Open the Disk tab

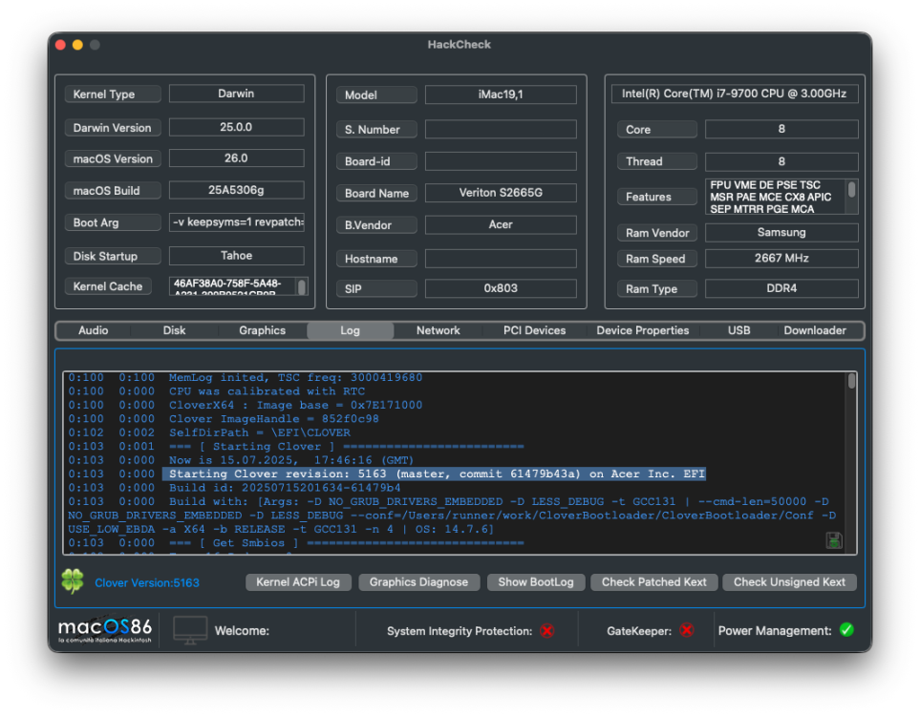(x=174, y=330)
